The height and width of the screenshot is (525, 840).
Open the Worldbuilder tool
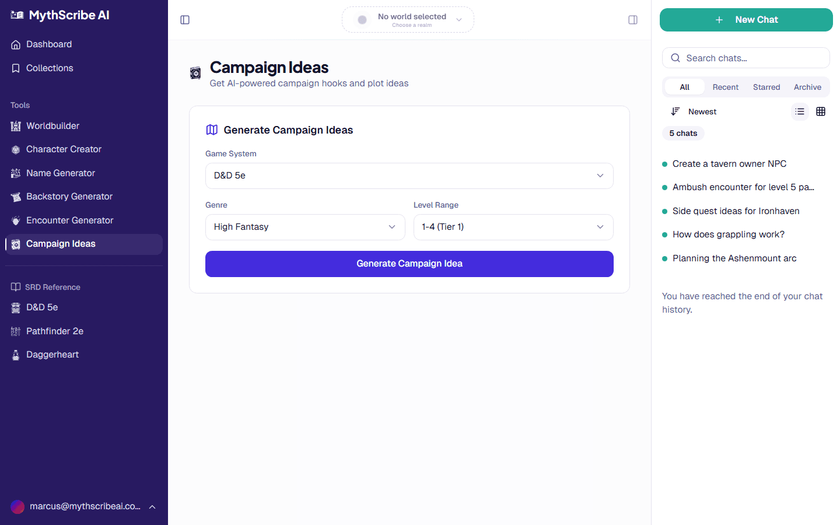(x=52, y=125)
